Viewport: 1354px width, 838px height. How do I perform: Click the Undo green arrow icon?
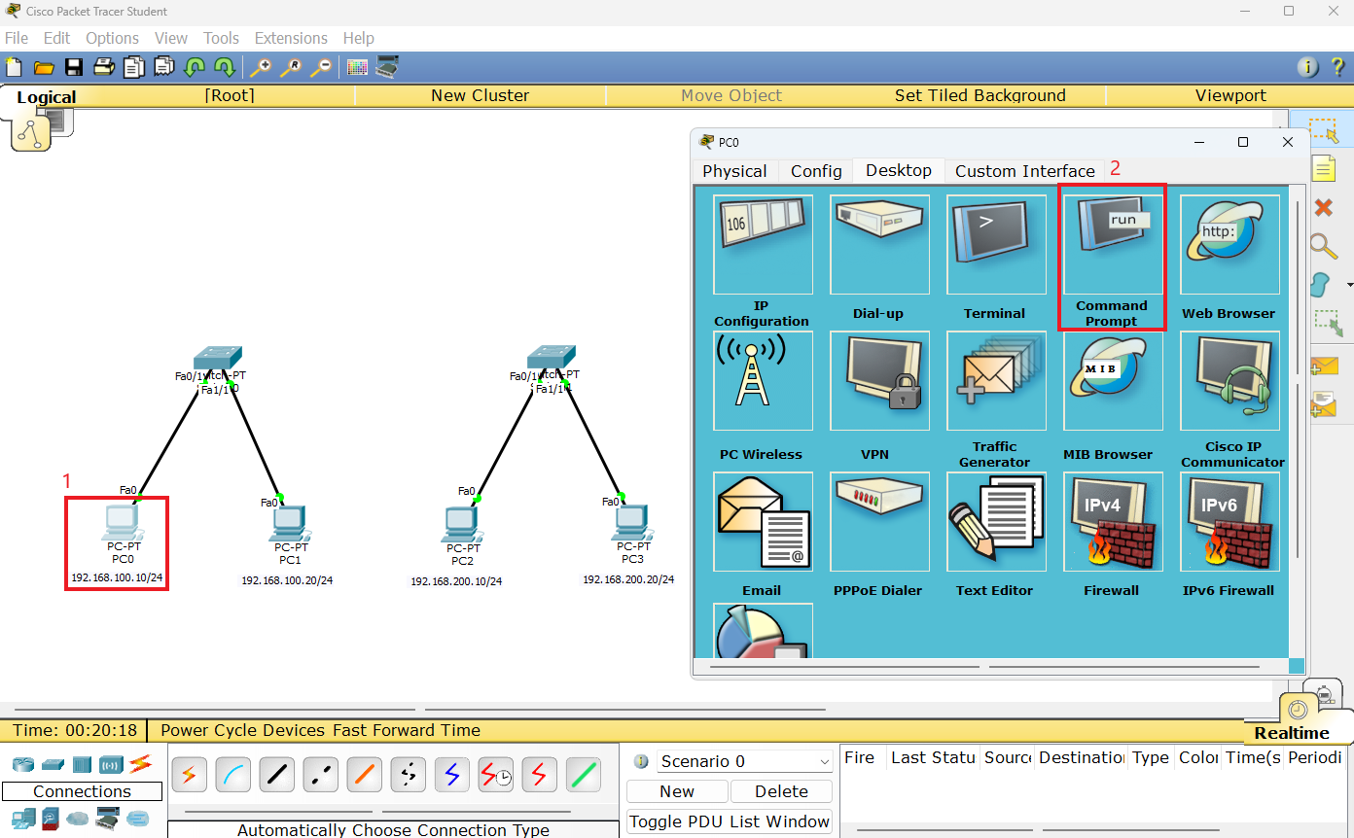[x=195, y=67]
